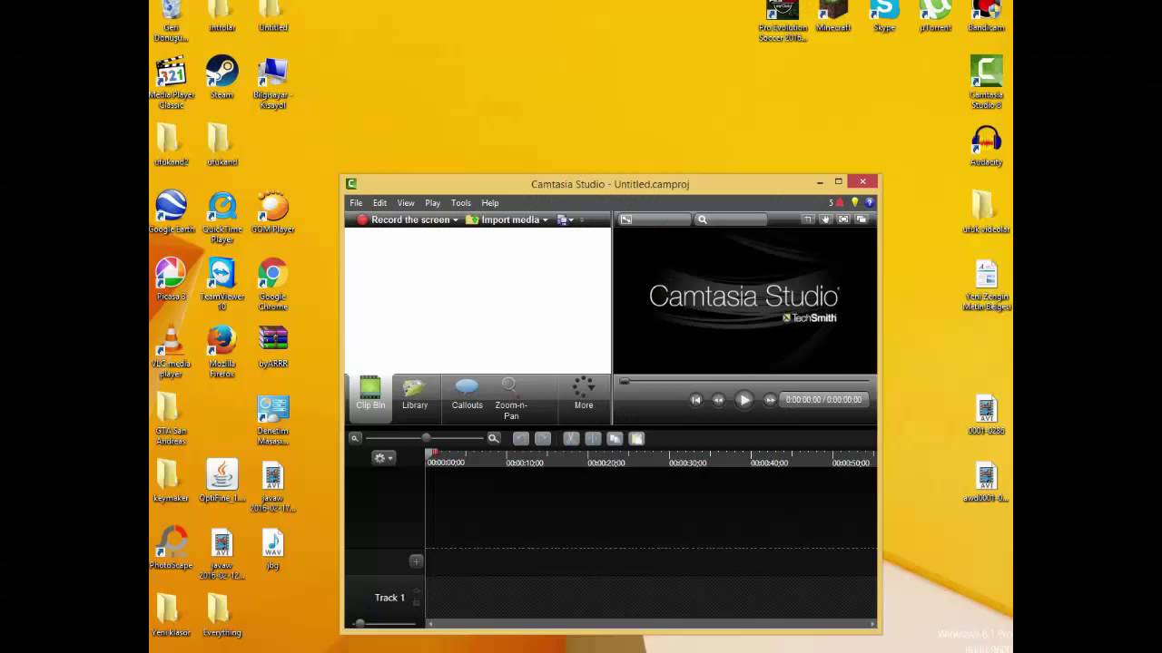Select the PhotoScape desktop icon
The width and height of the screenshot is (1162, 653).
[171, 549]
